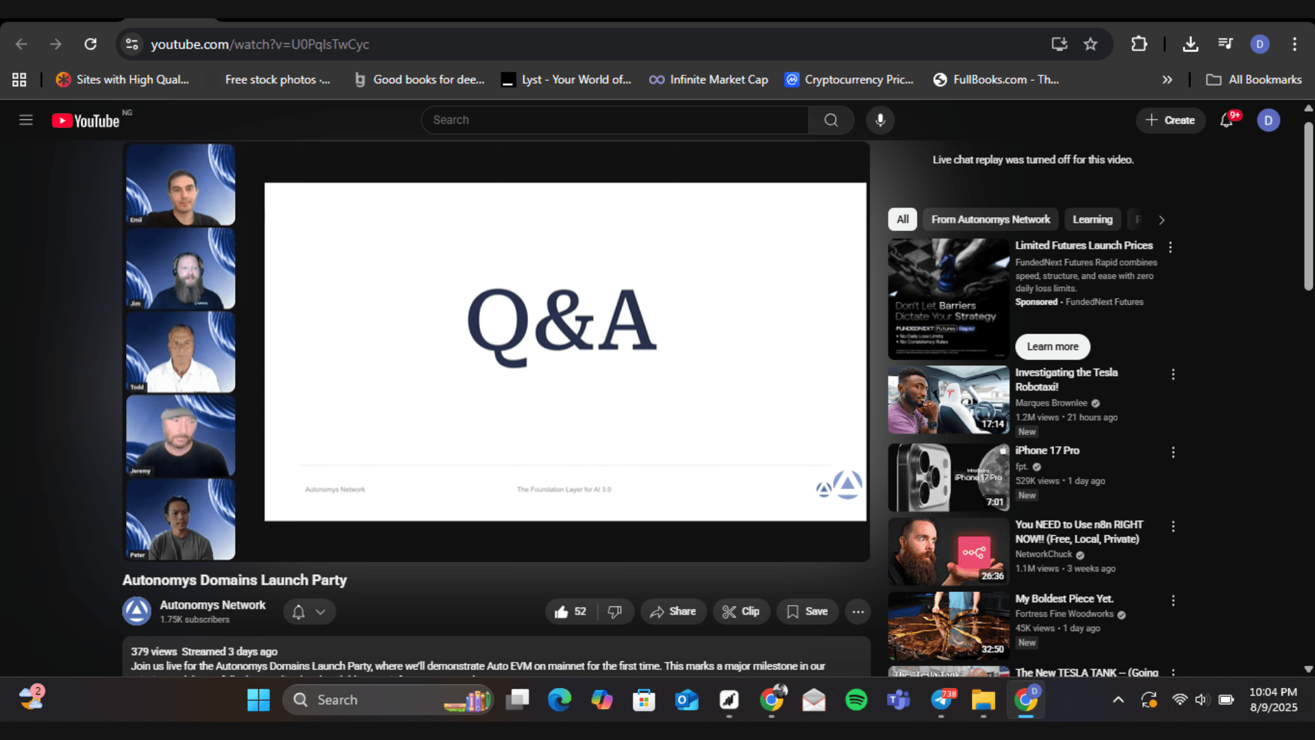The height and width of the screenshot is (740, 1315).
Task: Clip this video with scissors icon
Action: pyautogui.click(x=741, y=611)
